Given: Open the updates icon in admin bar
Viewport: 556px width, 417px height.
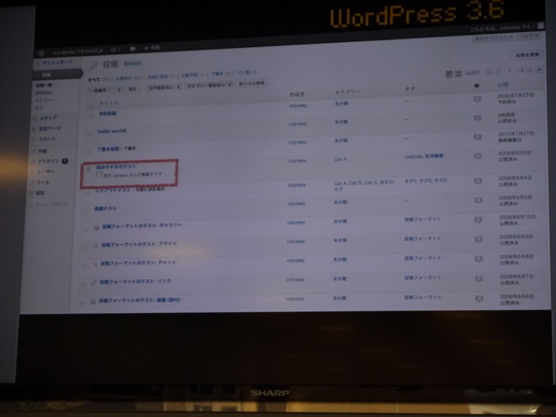Looking at the screenshot, I should coord(116,49).
